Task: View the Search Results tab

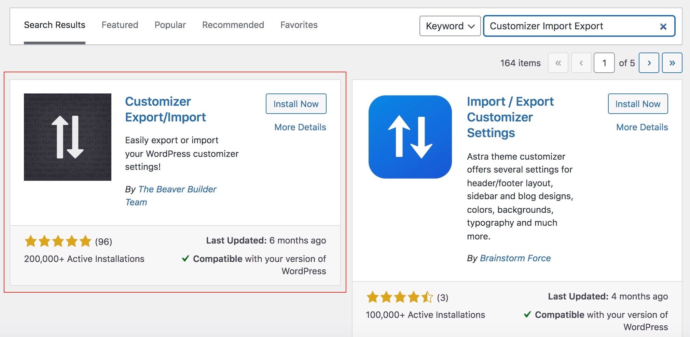Action: (x=55, y=25)
